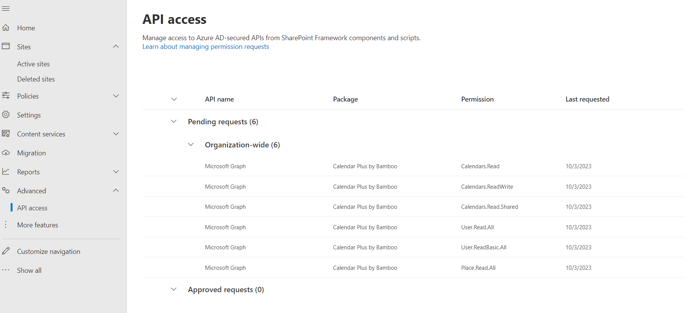Click the Organization-wide (6) heading
The width and height of the screenshot is (684, 313).
[x=243, y=145]
